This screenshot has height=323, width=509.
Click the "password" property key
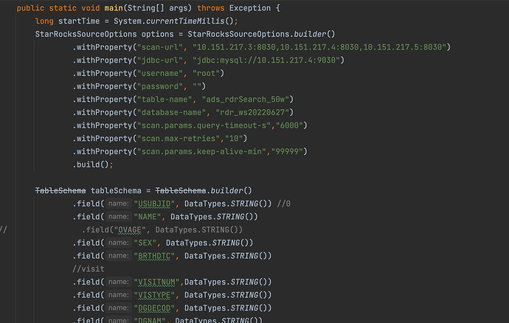(x=160, y=86)
